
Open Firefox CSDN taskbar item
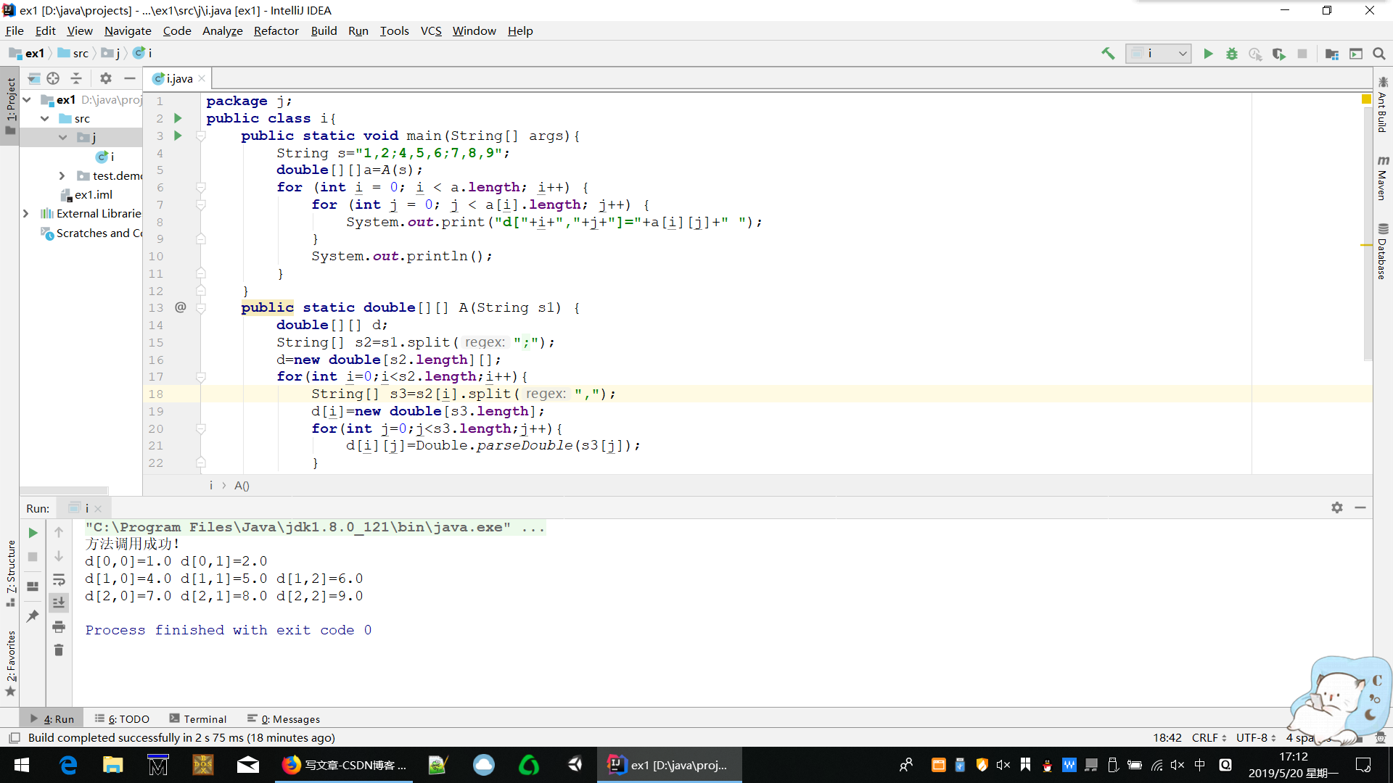(344, 765)
